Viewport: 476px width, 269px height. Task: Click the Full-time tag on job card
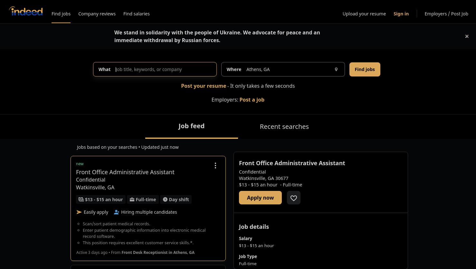(143, 200)
